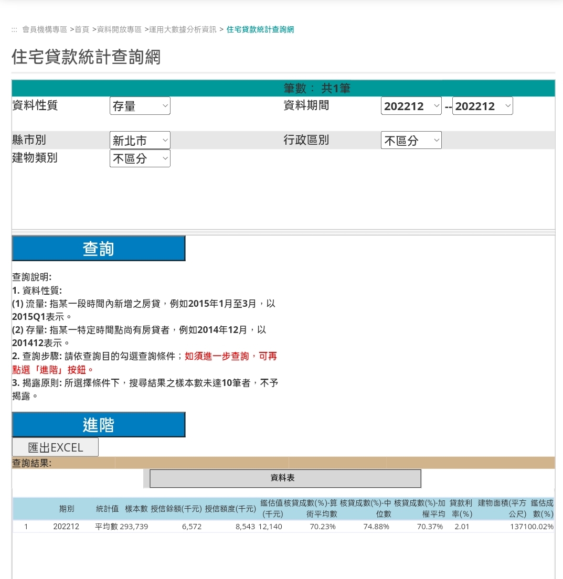This screenshot has width=563, height=579.
Task: Click the 樣本數 column header
Action: (x=136, y=509)
